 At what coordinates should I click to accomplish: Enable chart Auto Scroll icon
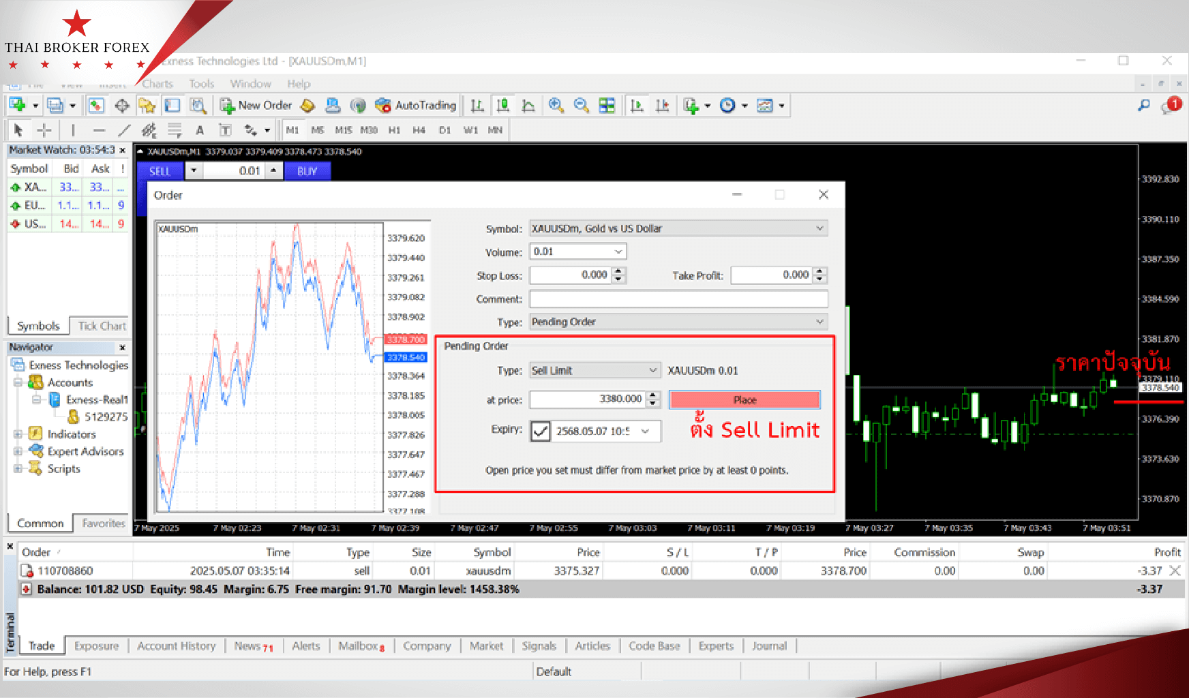pyautogui.click(x=637, y=105)
